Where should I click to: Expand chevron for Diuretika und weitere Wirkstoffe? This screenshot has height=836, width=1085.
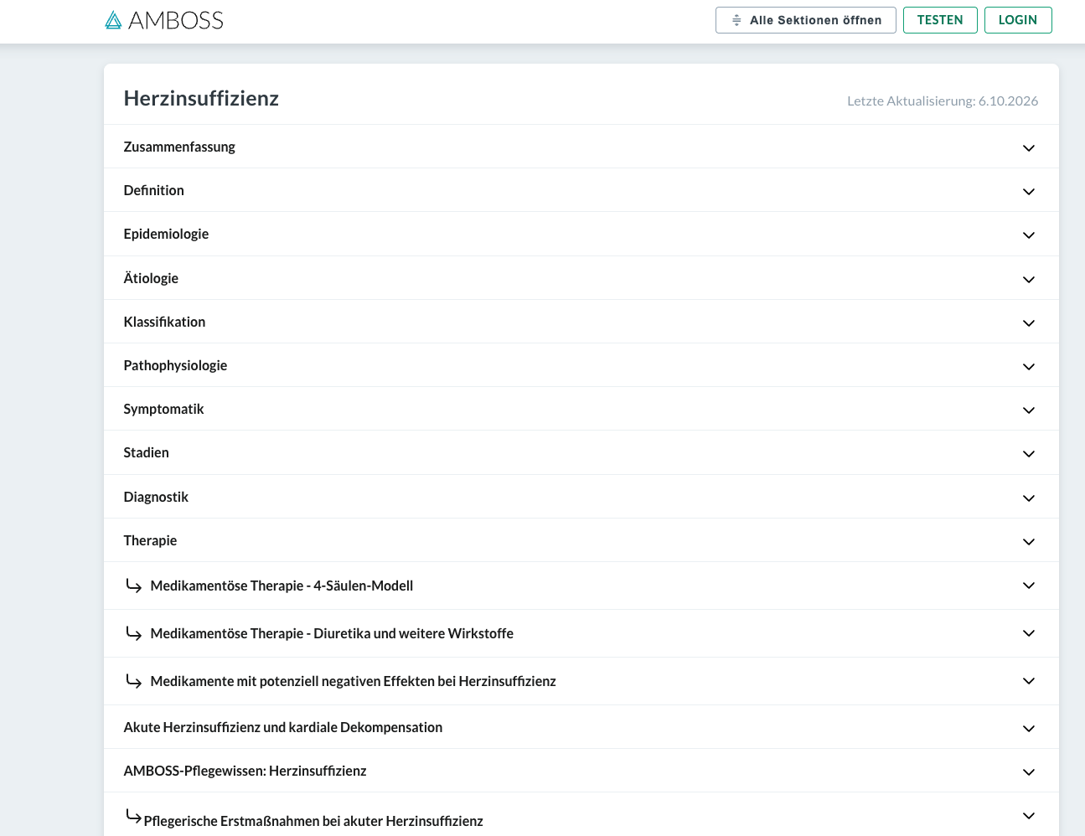[x=1029, y=633]
